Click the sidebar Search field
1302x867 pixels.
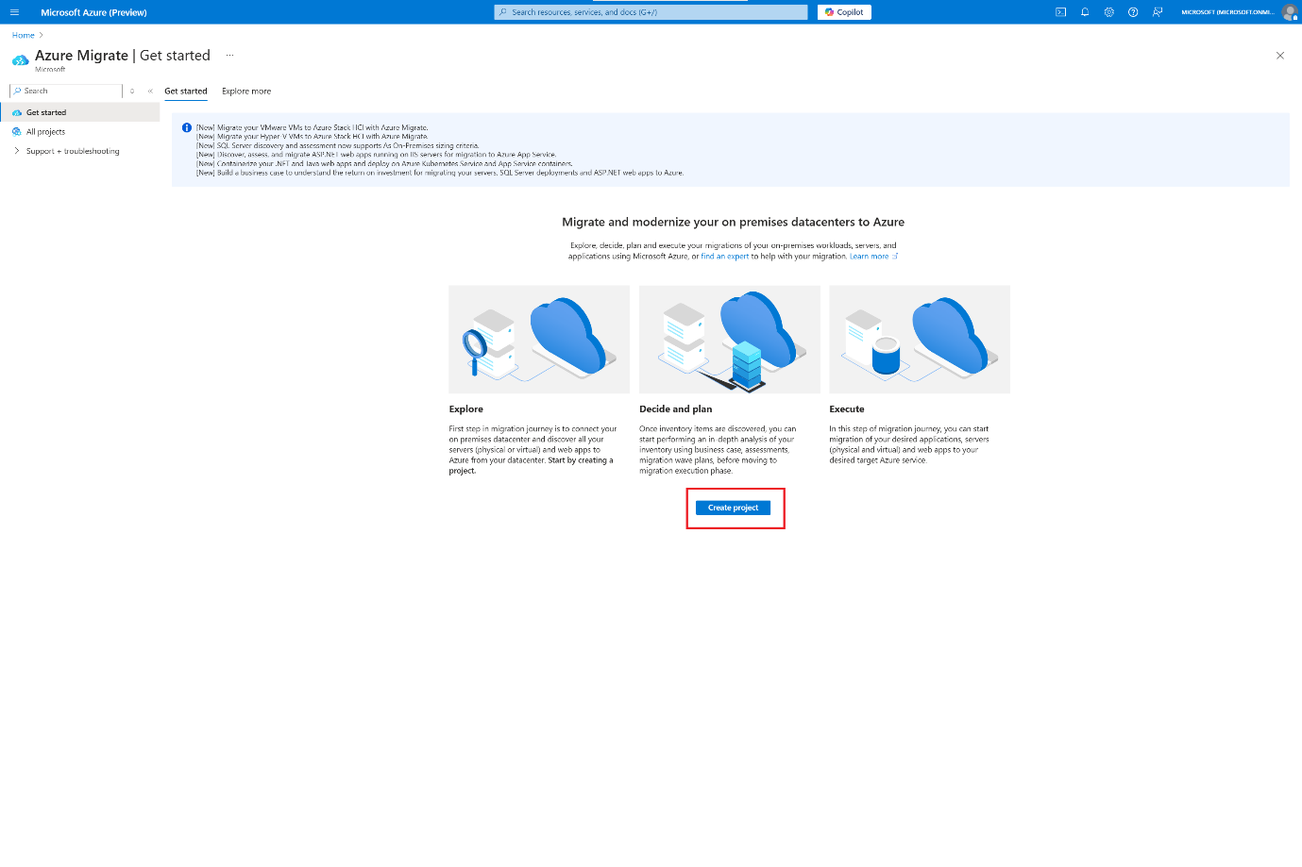tap(64, 91)
